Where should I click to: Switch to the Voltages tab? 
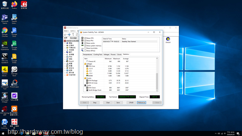click(x=107, y=54)
